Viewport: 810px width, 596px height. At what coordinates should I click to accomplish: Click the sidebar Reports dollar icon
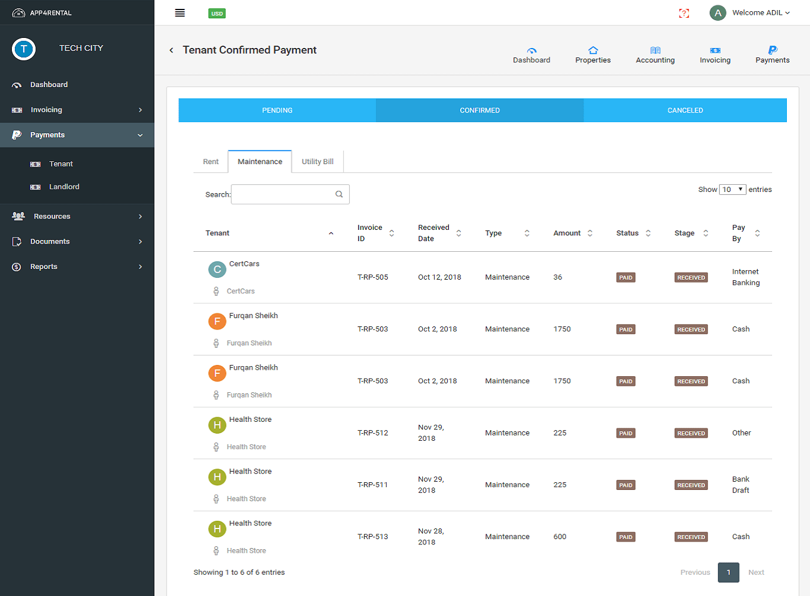17,267
